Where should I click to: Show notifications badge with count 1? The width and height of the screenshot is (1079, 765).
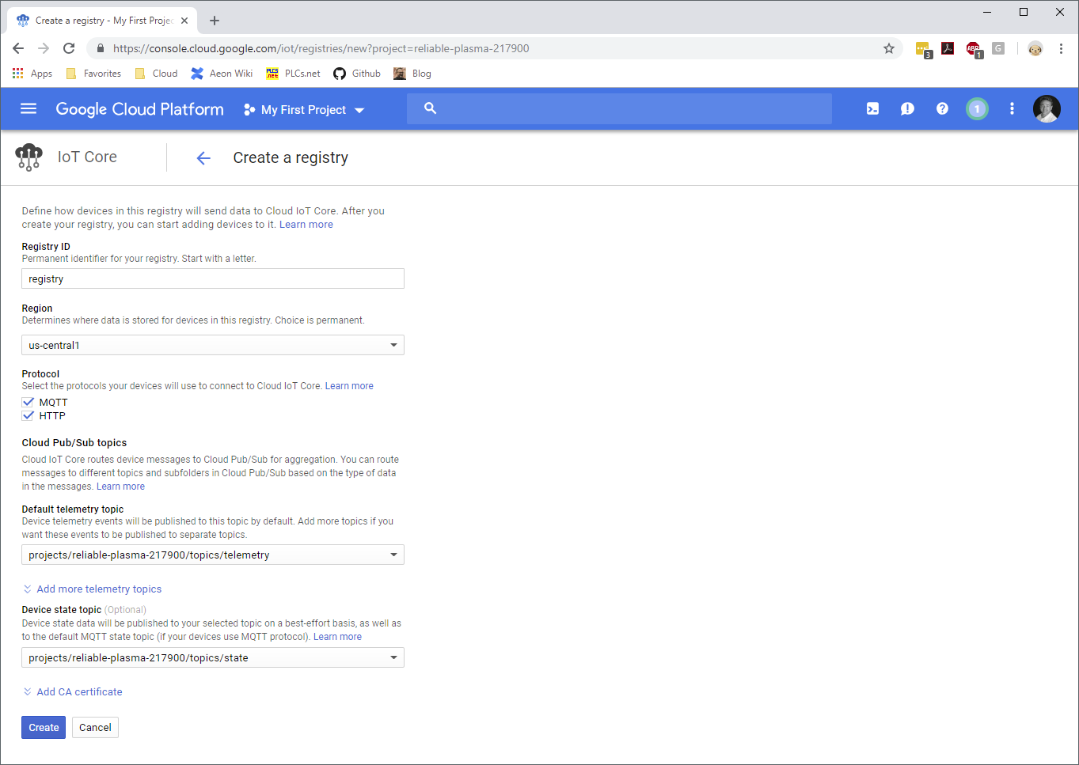point(977,109)
